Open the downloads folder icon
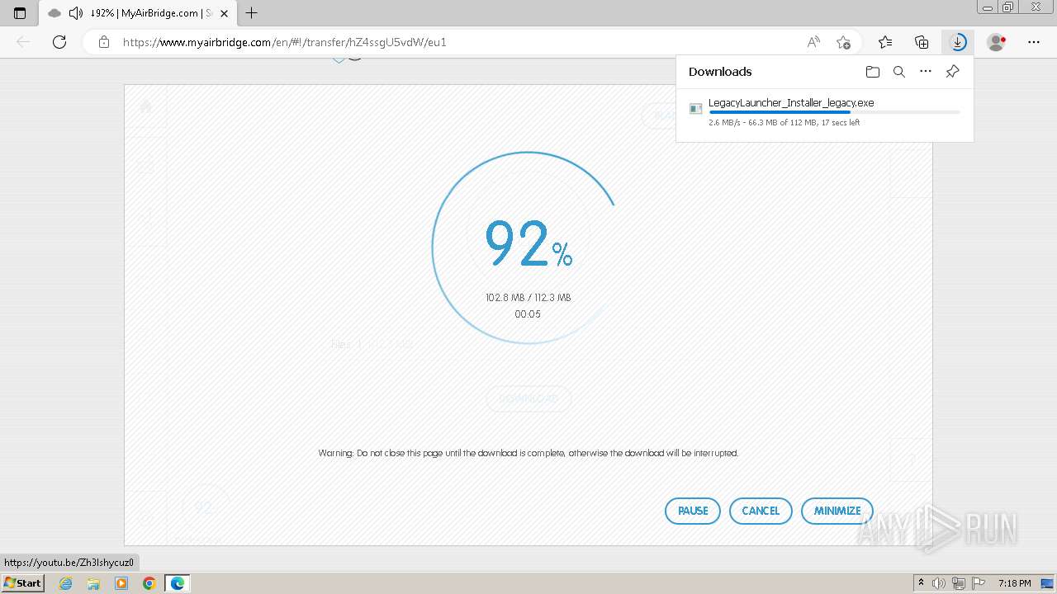The height and width of the screenshot is (594, 1057). point(873,72)
